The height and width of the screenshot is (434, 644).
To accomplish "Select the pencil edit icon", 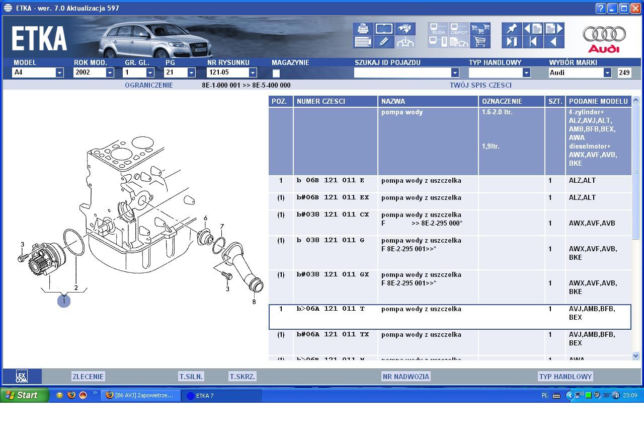I will click(x=384, y=42).
